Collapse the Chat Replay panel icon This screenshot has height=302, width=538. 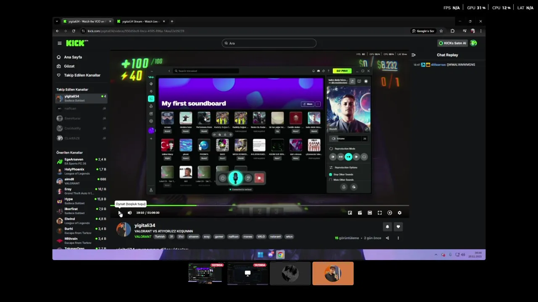[x=414, y=55]
